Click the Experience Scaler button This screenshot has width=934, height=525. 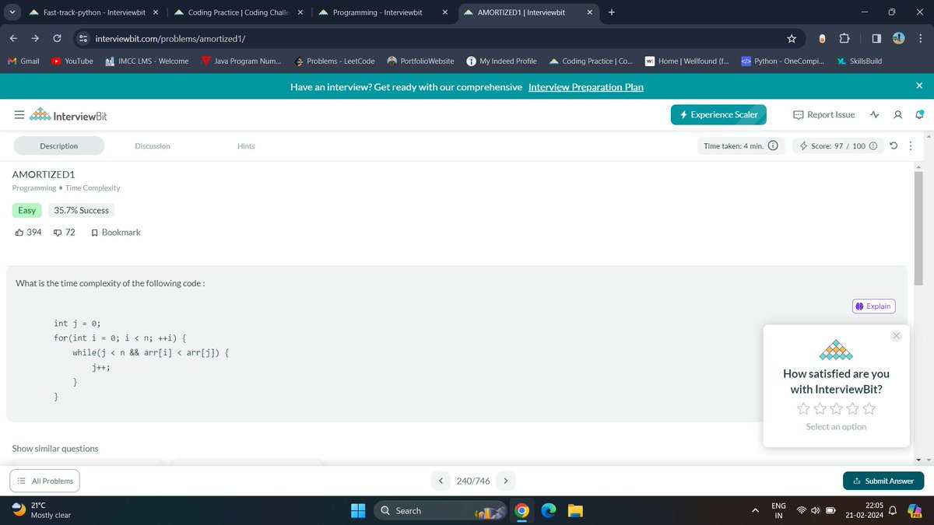[x=719, y=114]
